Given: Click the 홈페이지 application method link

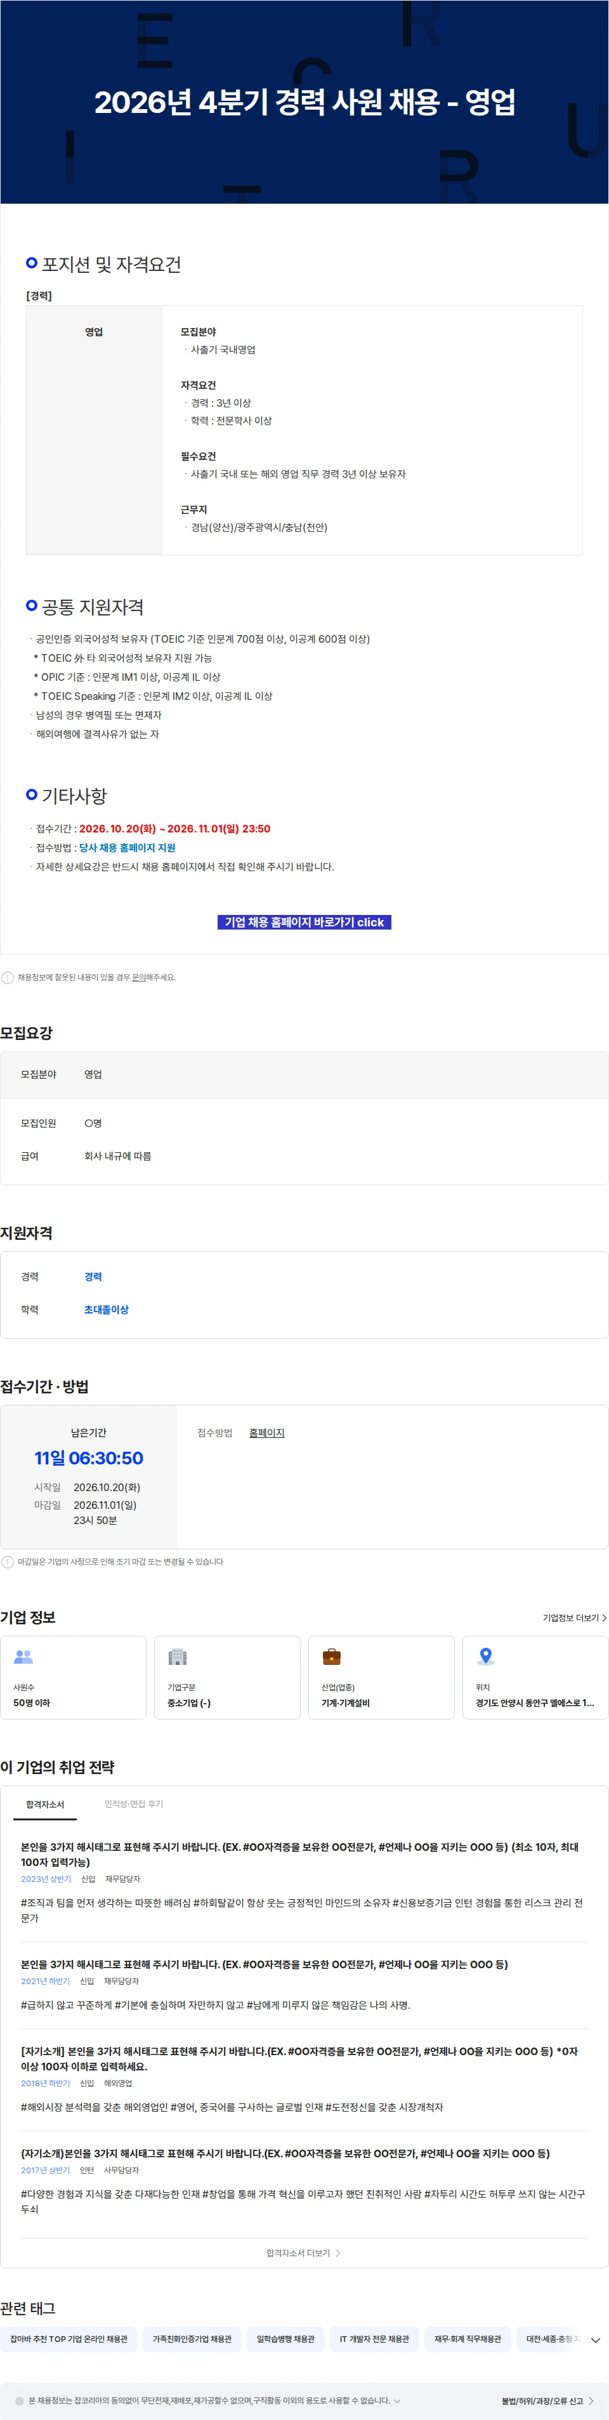Looking at the screenshot, I should point(267,1433).
